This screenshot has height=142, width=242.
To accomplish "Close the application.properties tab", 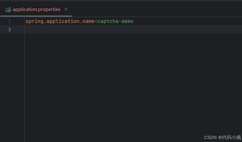I will coord(66,9).
